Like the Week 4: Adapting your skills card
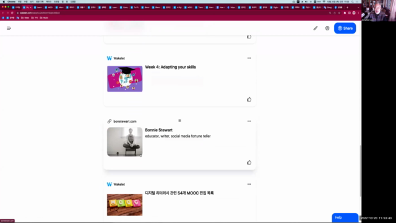Screen dimensions: 396x223 click(x=249, y=99)
